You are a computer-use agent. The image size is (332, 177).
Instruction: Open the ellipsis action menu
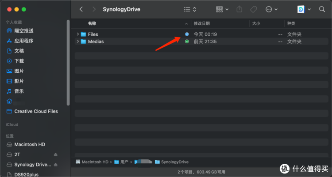pos(271,9)
